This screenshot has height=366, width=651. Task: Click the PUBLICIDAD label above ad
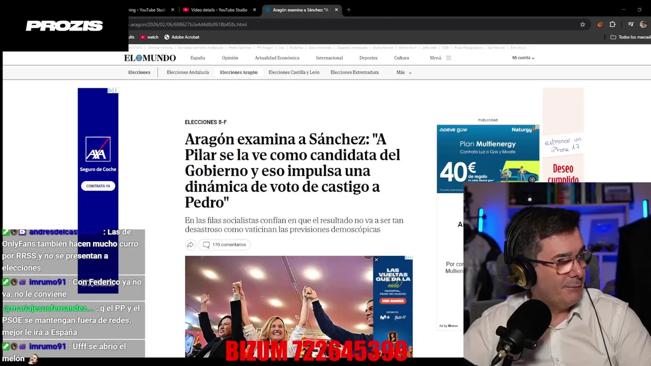pyautogui.click(x=488, y=120)
